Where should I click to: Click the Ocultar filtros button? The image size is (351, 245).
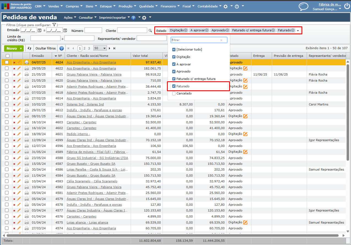click(x=45, y=48)
